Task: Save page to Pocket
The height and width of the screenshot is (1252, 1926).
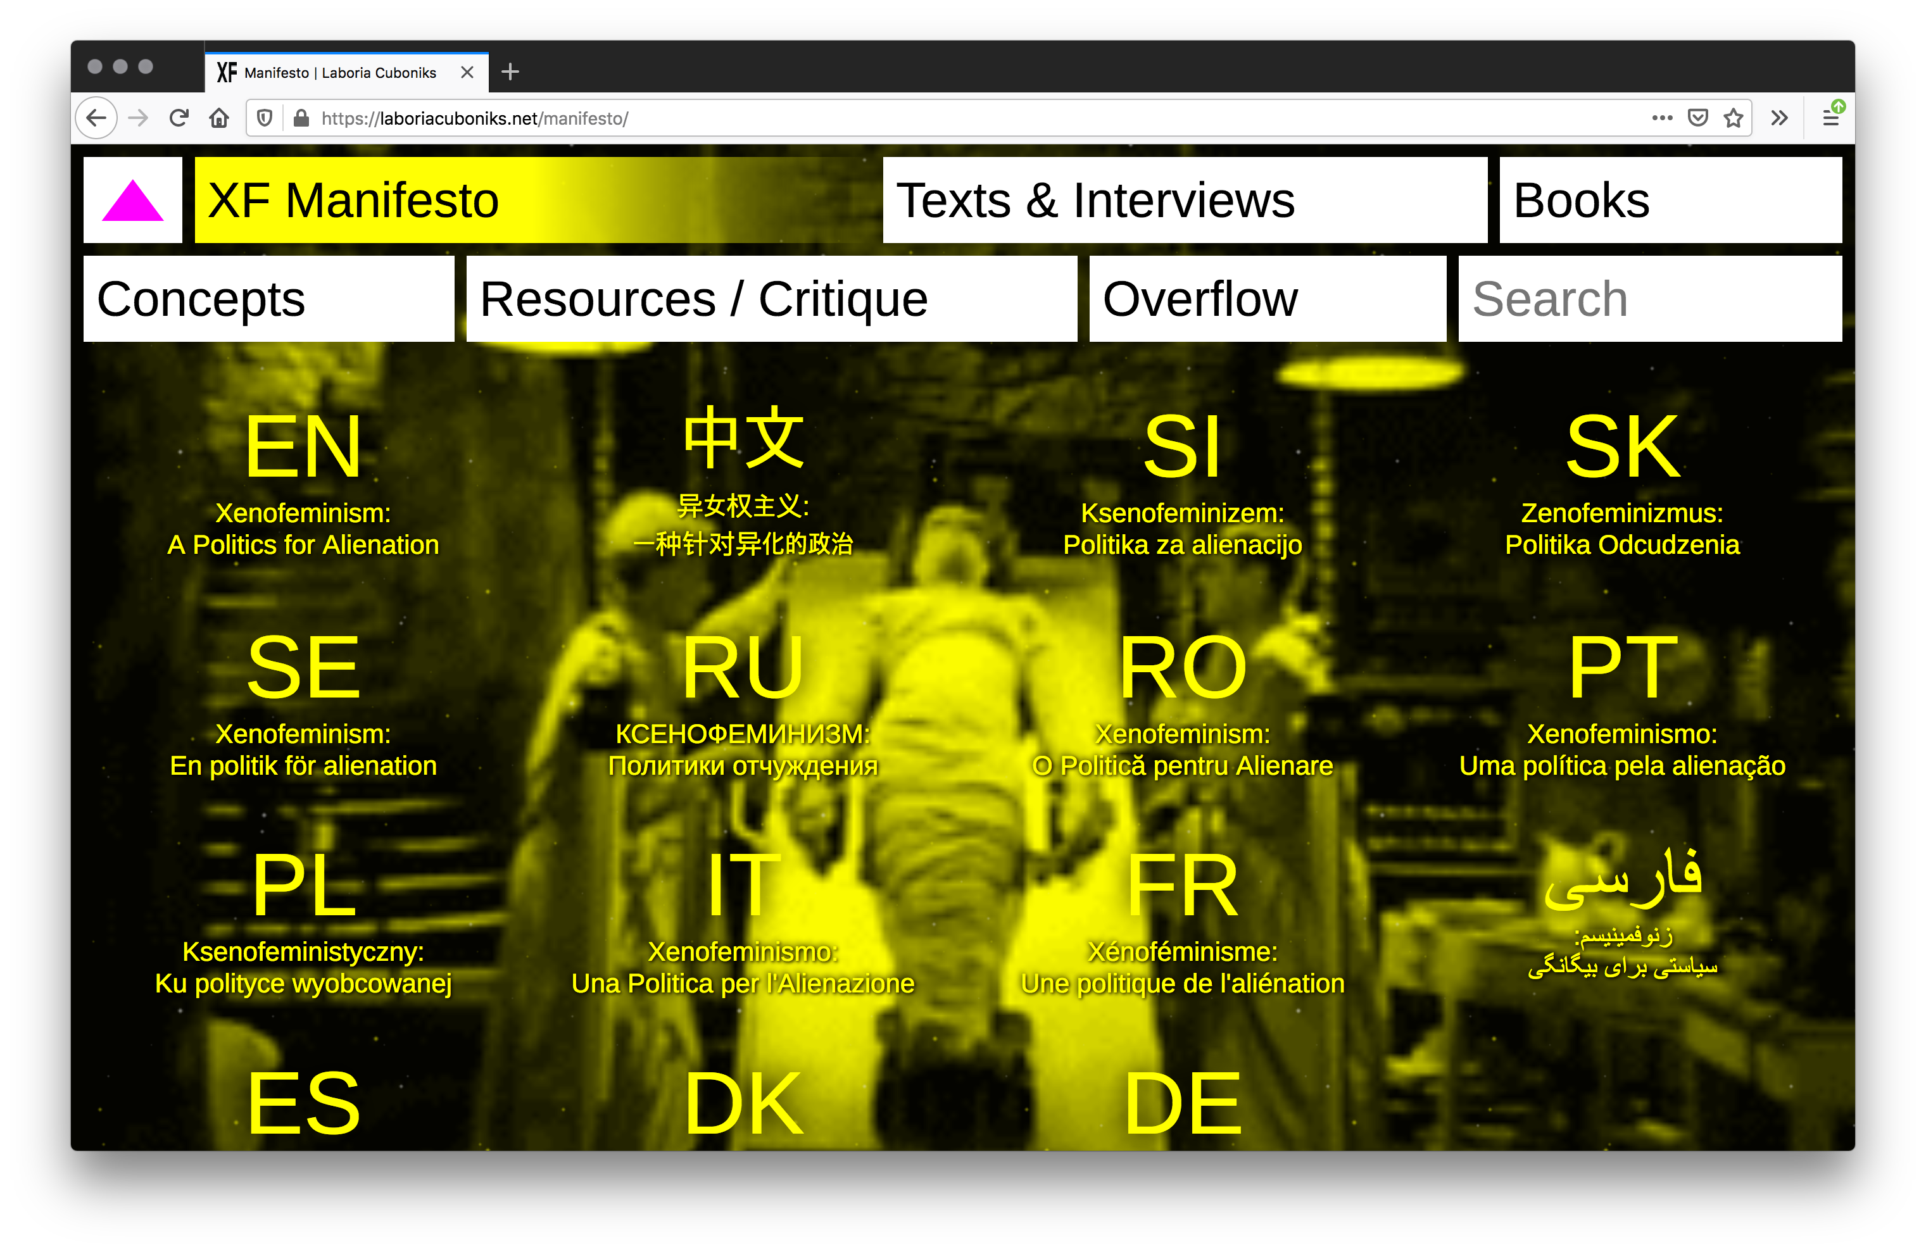Action: [1698, 118]
